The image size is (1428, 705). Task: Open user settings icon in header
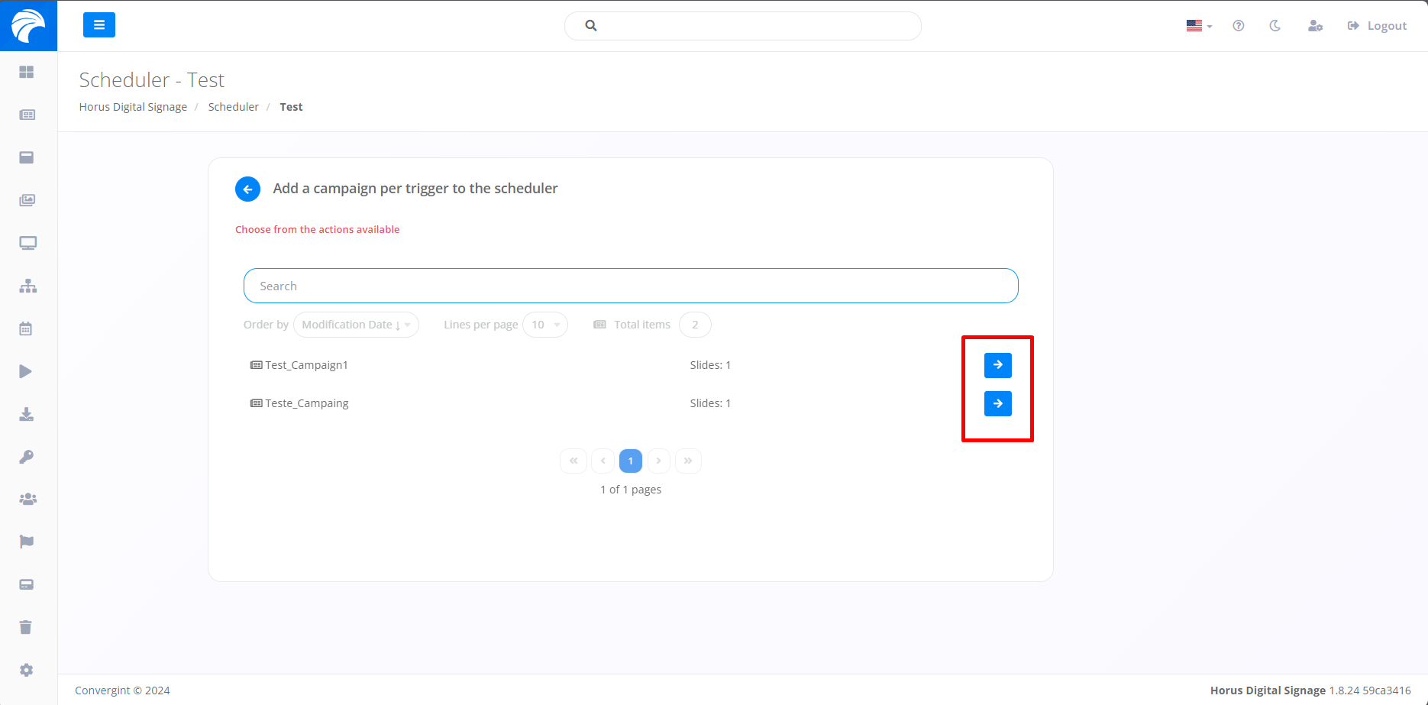tap(1314, 26)
